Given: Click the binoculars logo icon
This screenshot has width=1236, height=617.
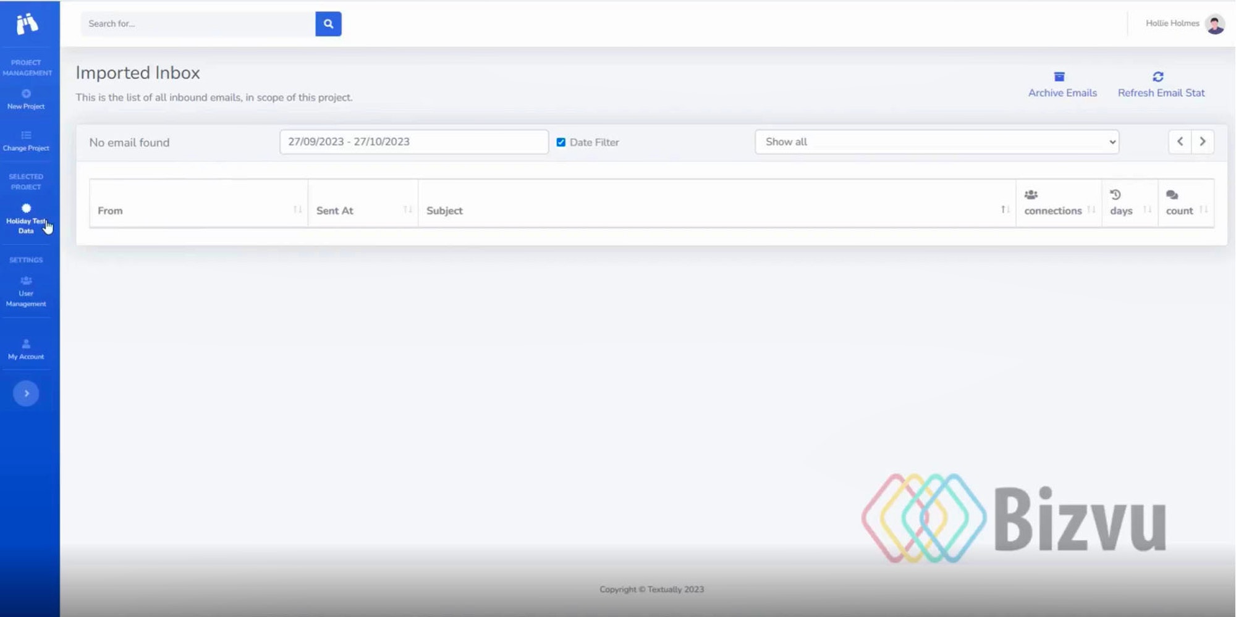Looking at the screenshot, I should point(27,23).
